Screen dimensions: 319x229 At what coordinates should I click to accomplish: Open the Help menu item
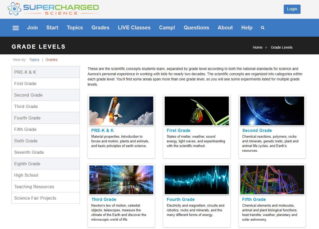click(x=247, y=28)
